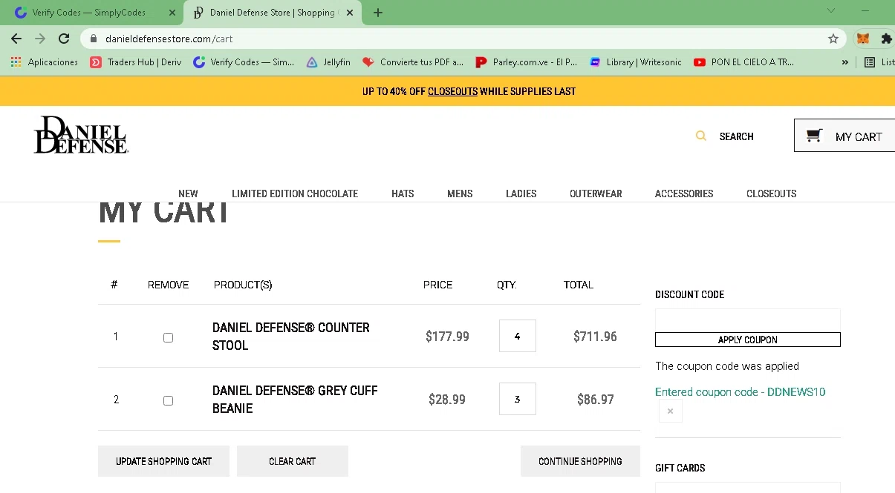Click the discount code input field
This screenshot has width=895, height=493.
[747, 320]
